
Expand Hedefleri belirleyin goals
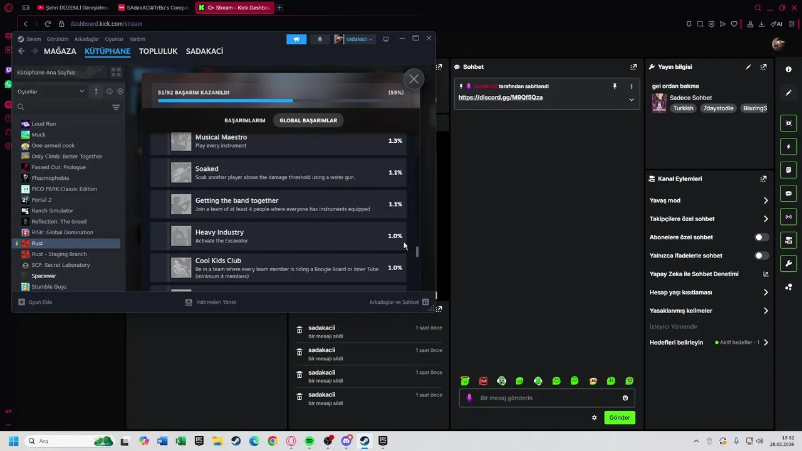766,343
